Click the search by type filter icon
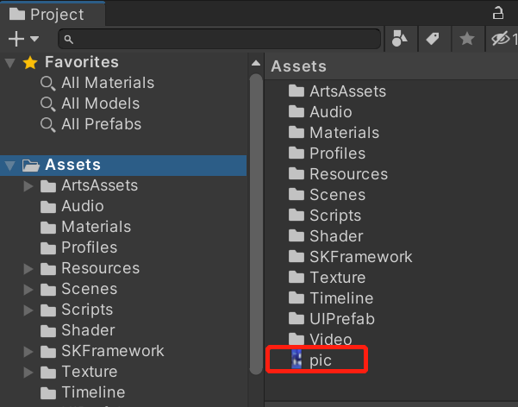518x407 pixels. coord(399,38)
